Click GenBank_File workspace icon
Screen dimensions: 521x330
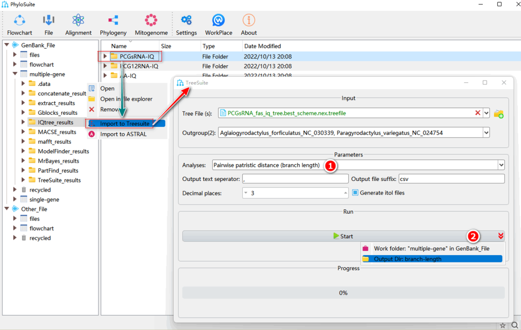click(x=15, y=45)
